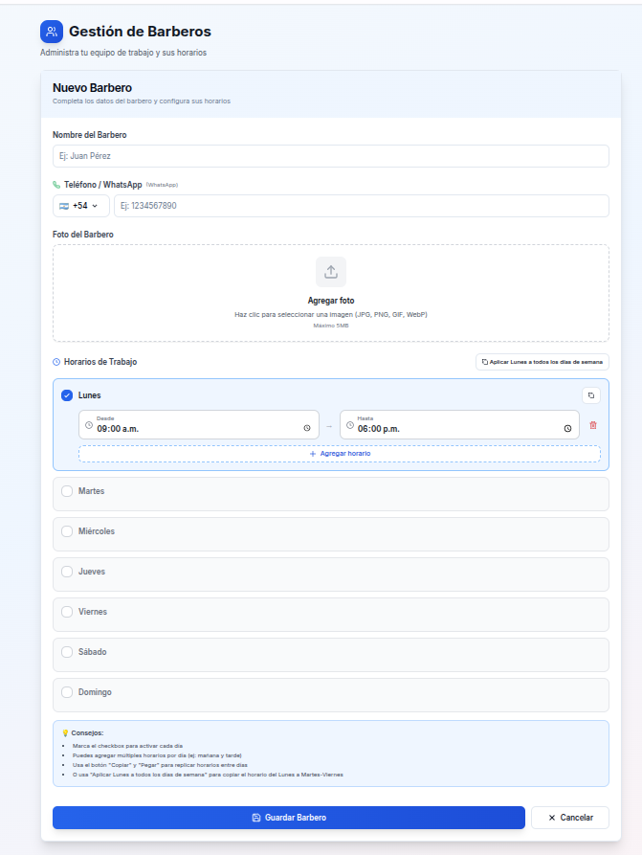Viewport: 642px width, 855px height.
Task: Click the save icon in Guardar Barbero
Action: [x=256, y=818]
